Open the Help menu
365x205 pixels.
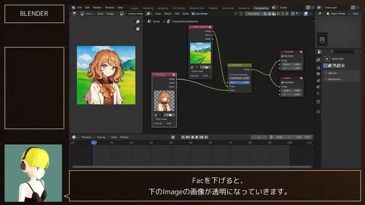(x=120, y=7)
